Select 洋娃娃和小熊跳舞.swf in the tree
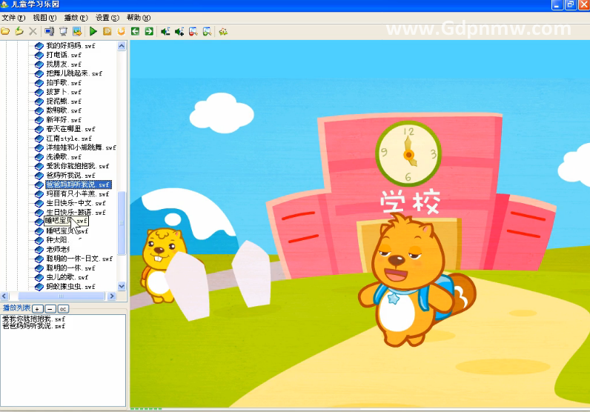 coord(81,147)
